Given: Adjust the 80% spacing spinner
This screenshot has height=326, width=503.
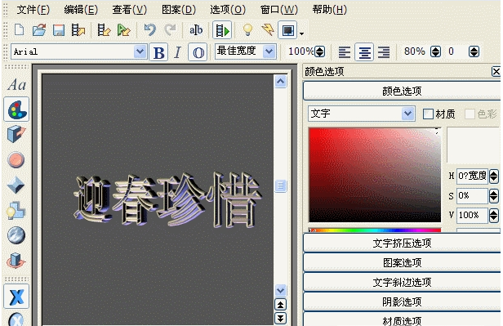Looking at the screenshot, I should [x=435, y=51].
